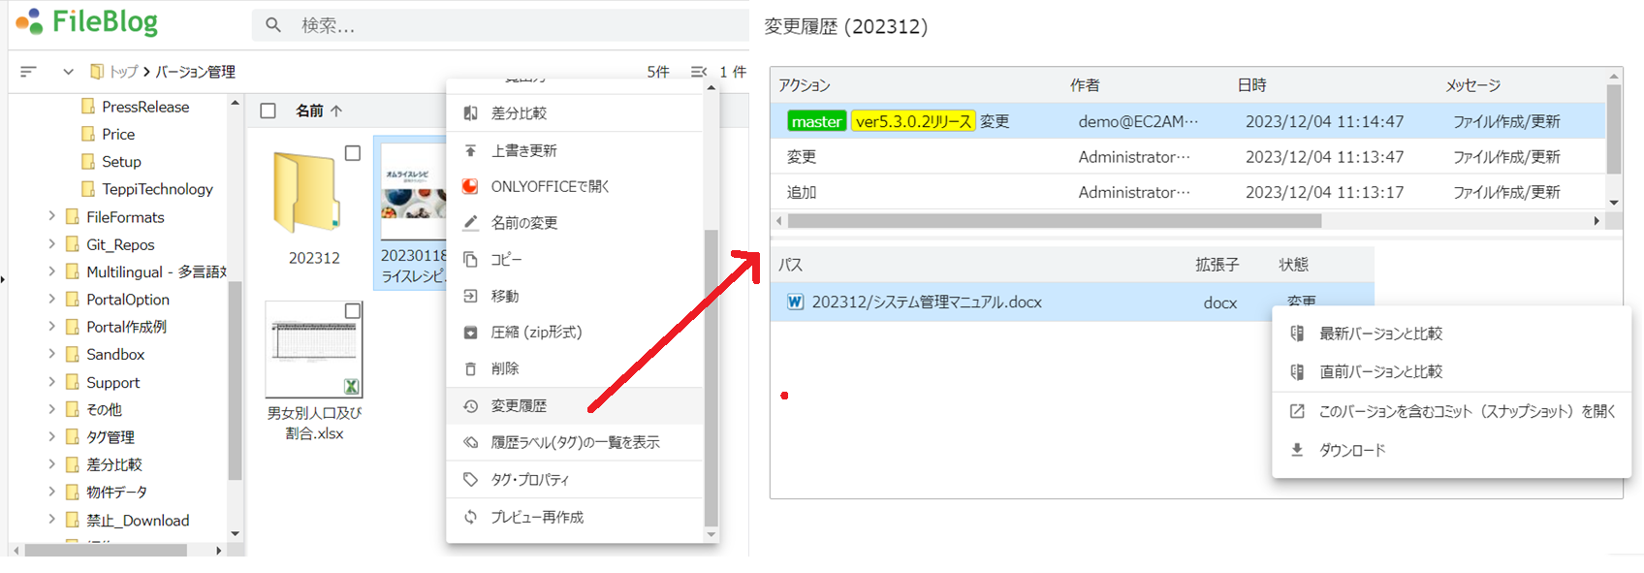Select the 11:13:17 追加 history row
Image resolution: width=1644 pixels, height=573 pixels.
tap(1188, 192)
